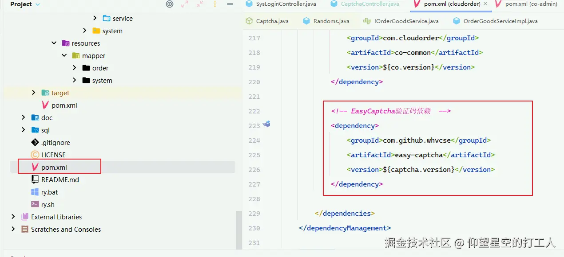Click the Maven icon on pom.xml (cloudorder) tab

point(417,4)
